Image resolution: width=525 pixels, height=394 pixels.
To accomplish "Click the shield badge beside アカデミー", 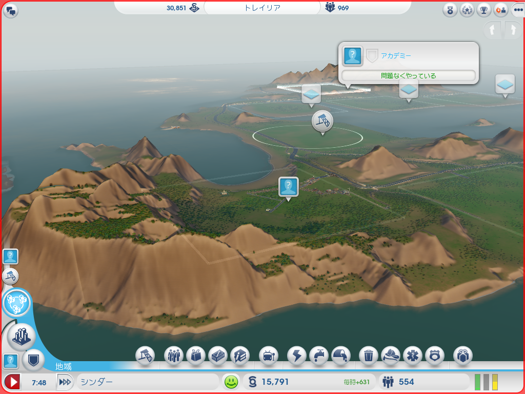I will click(x=372, y=56).
